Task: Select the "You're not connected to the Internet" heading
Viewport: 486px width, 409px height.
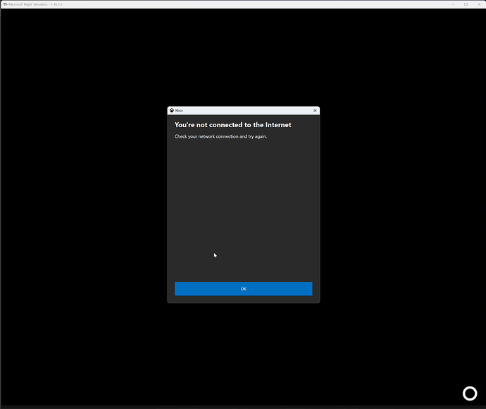Action: (x=232, y=125)
